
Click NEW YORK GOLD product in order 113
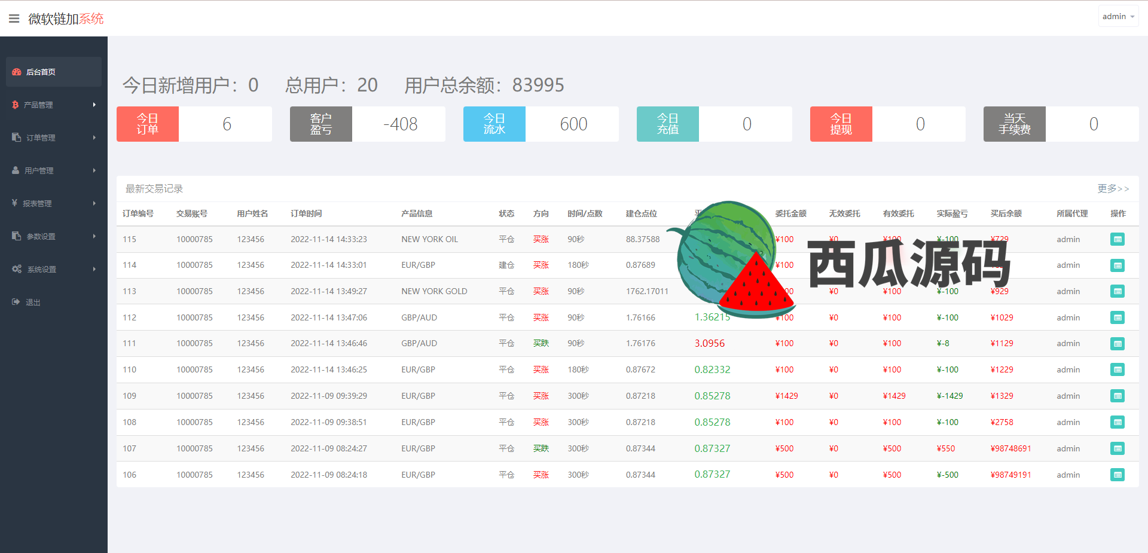pyautogui.click(x=434, y=291)
